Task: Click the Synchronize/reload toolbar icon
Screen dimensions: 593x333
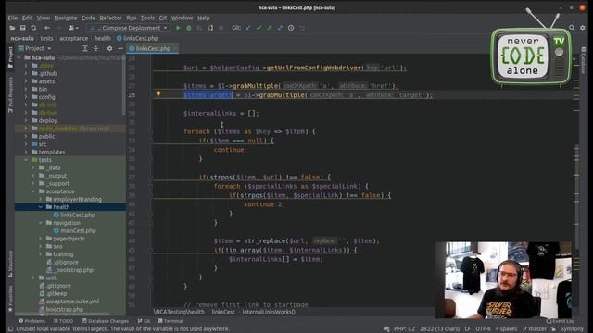Action: click(33, 28)
